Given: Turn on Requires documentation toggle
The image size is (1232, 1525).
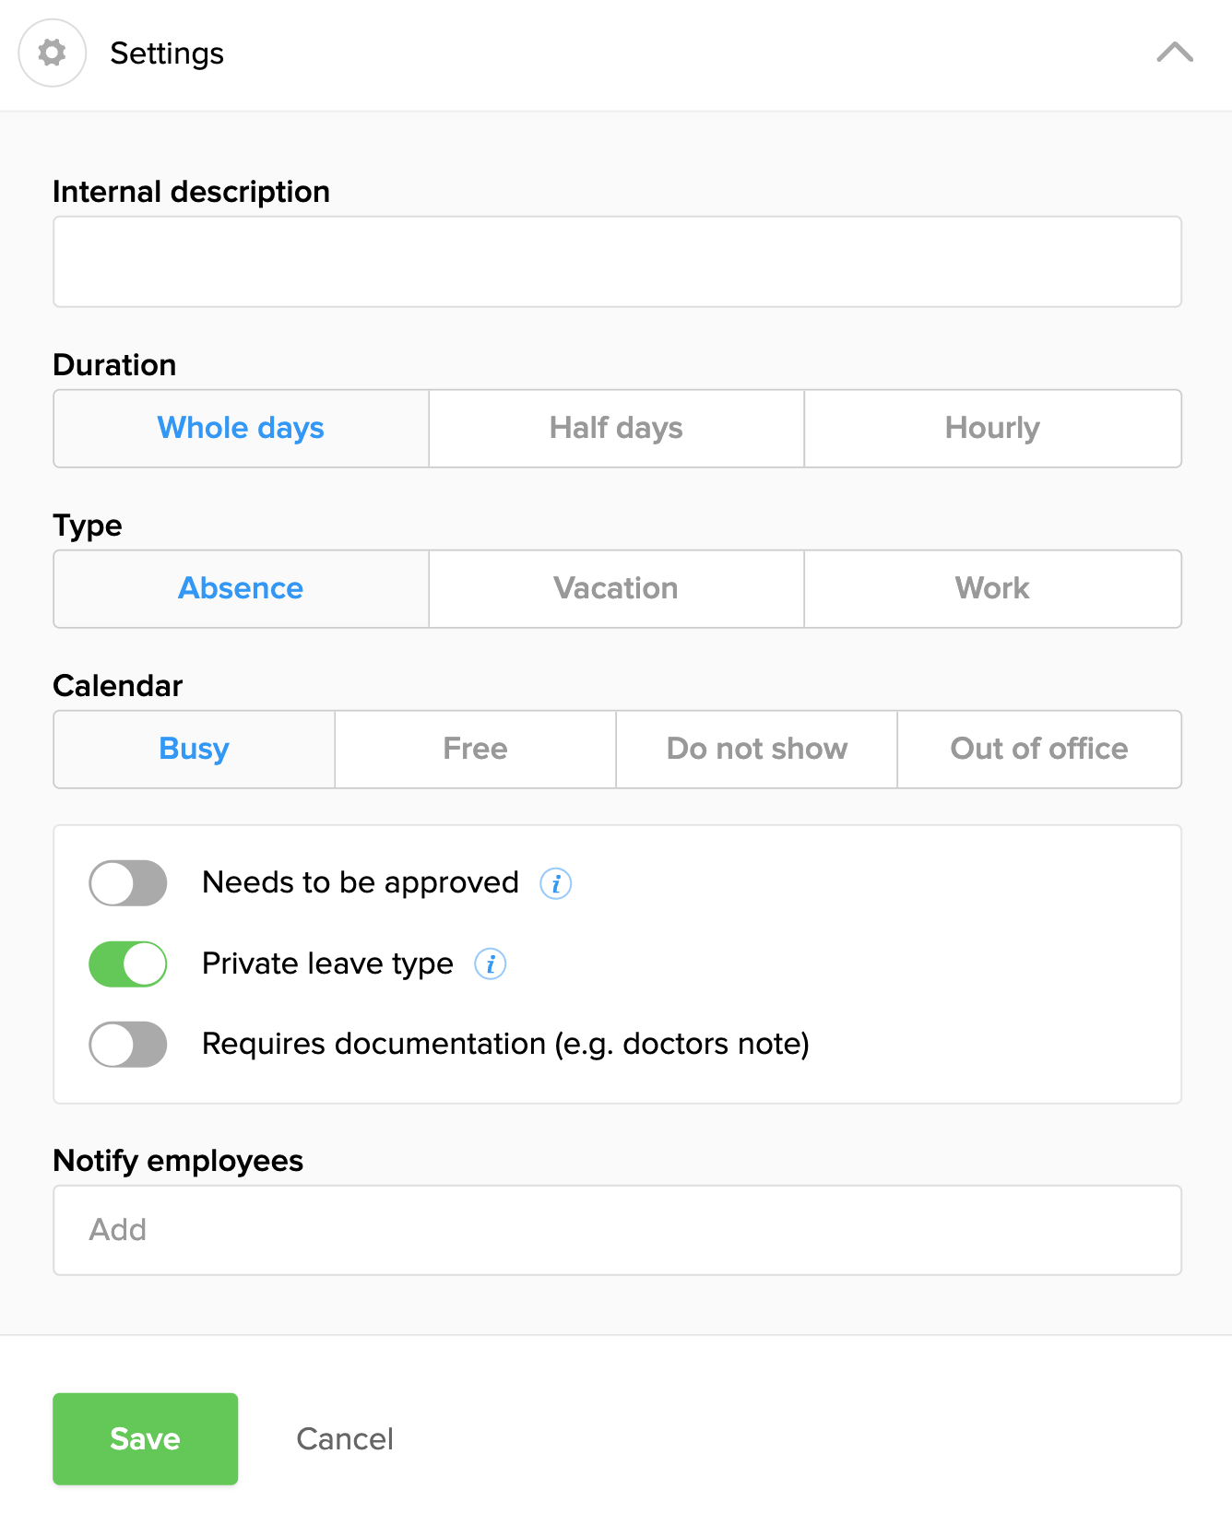Looking at the screenshot, I should (x=128, y=1045).
